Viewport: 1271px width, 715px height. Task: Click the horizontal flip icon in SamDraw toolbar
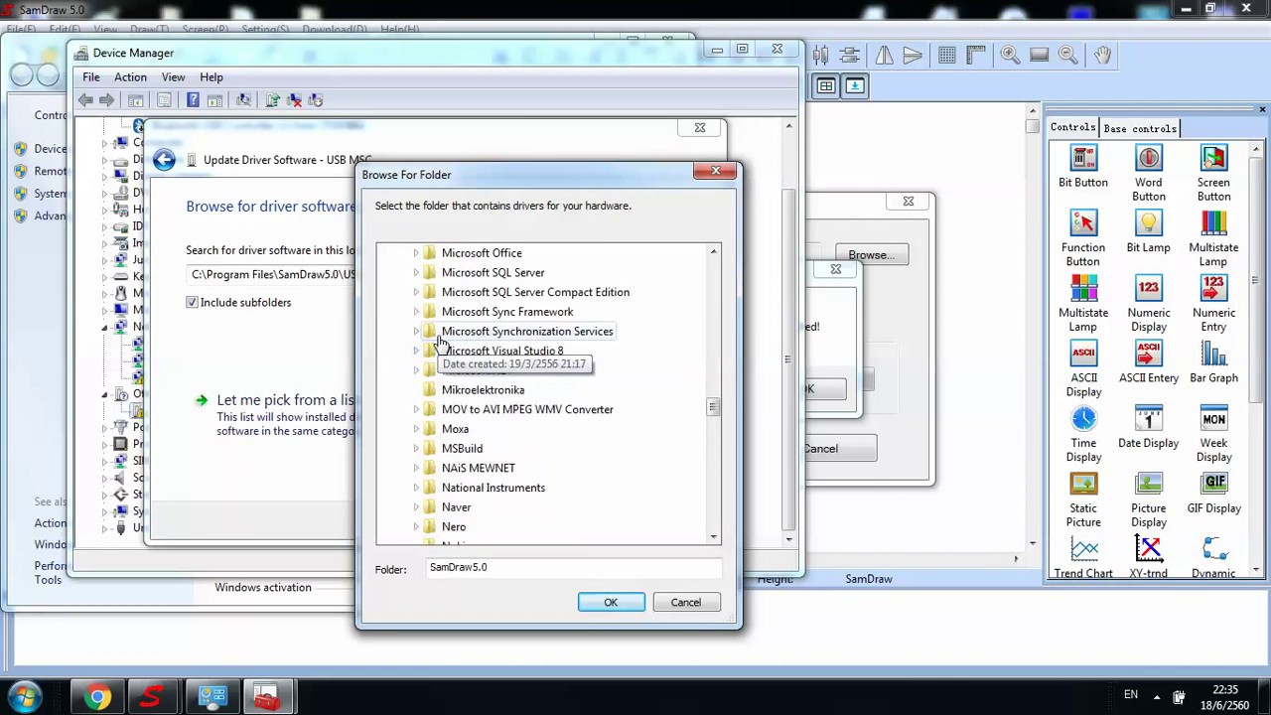pos(884,56)
